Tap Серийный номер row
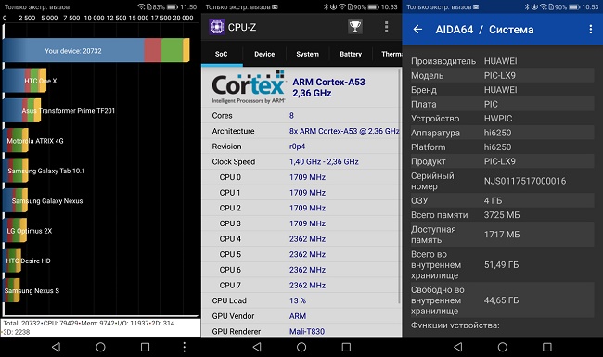The width and height of the screenshot is (603, 357). click(502, 181)
